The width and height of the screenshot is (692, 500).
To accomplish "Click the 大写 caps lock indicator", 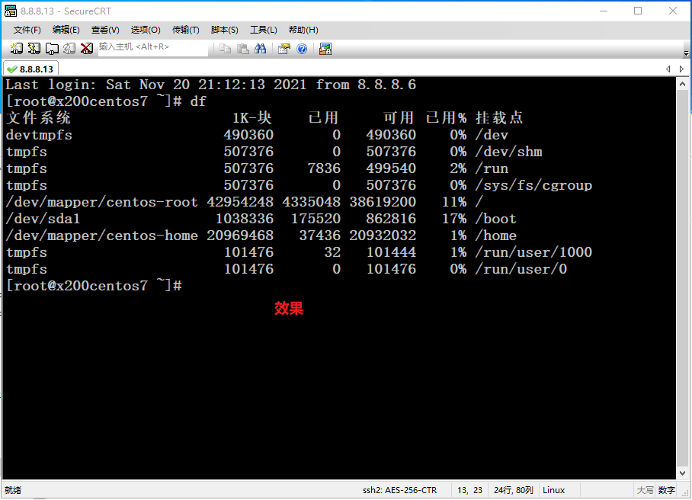I will [x=645, y=490].
